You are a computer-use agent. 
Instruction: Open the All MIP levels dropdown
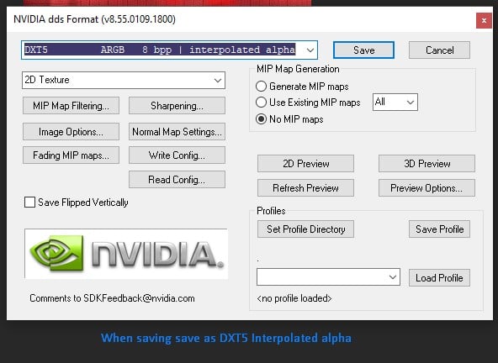coord(395,103)
